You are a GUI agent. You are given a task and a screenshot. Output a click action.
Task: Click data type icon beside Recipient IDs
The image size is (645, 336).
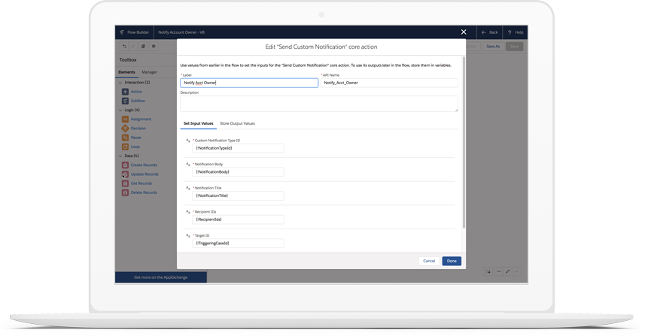(x=188, y=212)
